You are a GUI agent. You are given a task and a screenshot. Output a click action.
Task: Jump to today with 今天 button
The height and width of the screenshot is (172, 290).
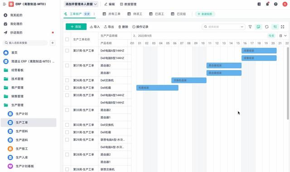[x=271, y=36]
